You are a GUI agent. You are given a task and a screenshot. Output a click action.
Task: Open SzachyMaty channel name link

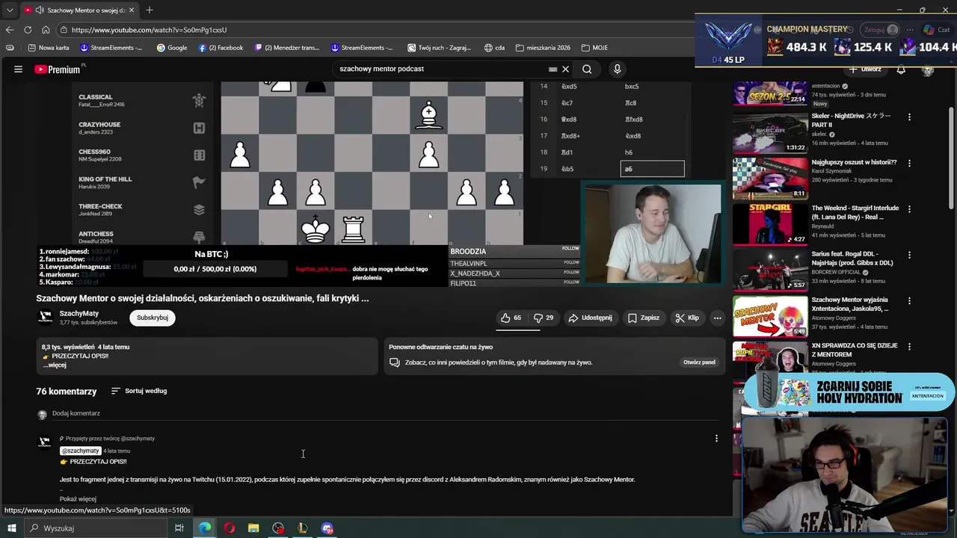79,313
